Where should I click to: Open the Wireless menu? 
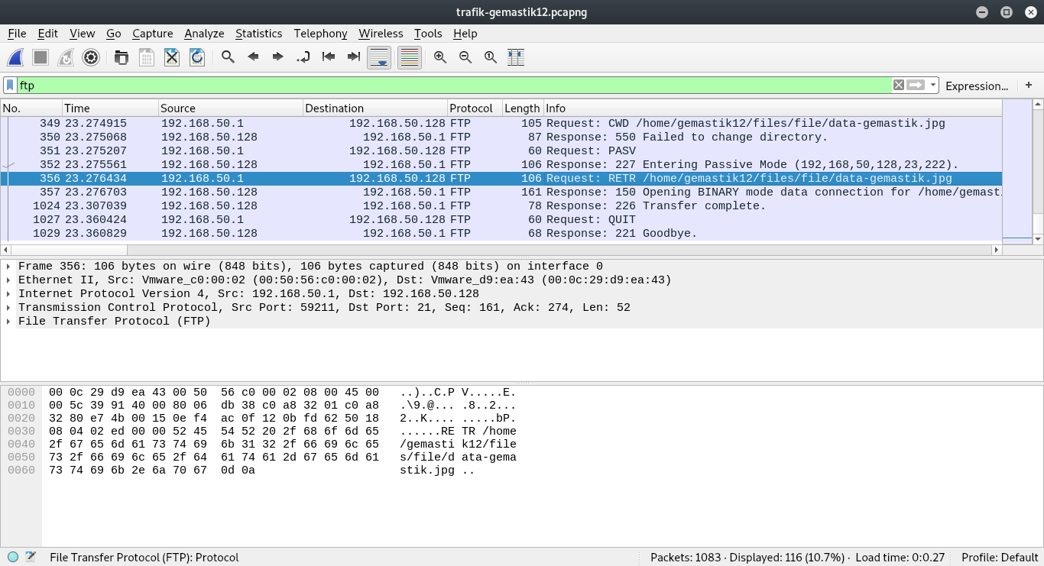tap(381, 34)
